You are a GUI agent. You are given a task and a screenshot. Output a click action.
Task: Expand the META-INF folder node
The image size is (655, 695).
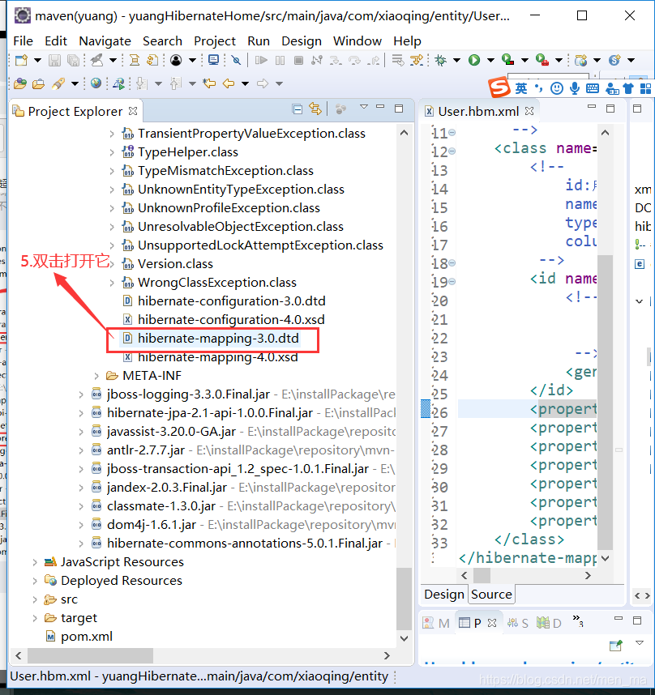pos(96,376)
